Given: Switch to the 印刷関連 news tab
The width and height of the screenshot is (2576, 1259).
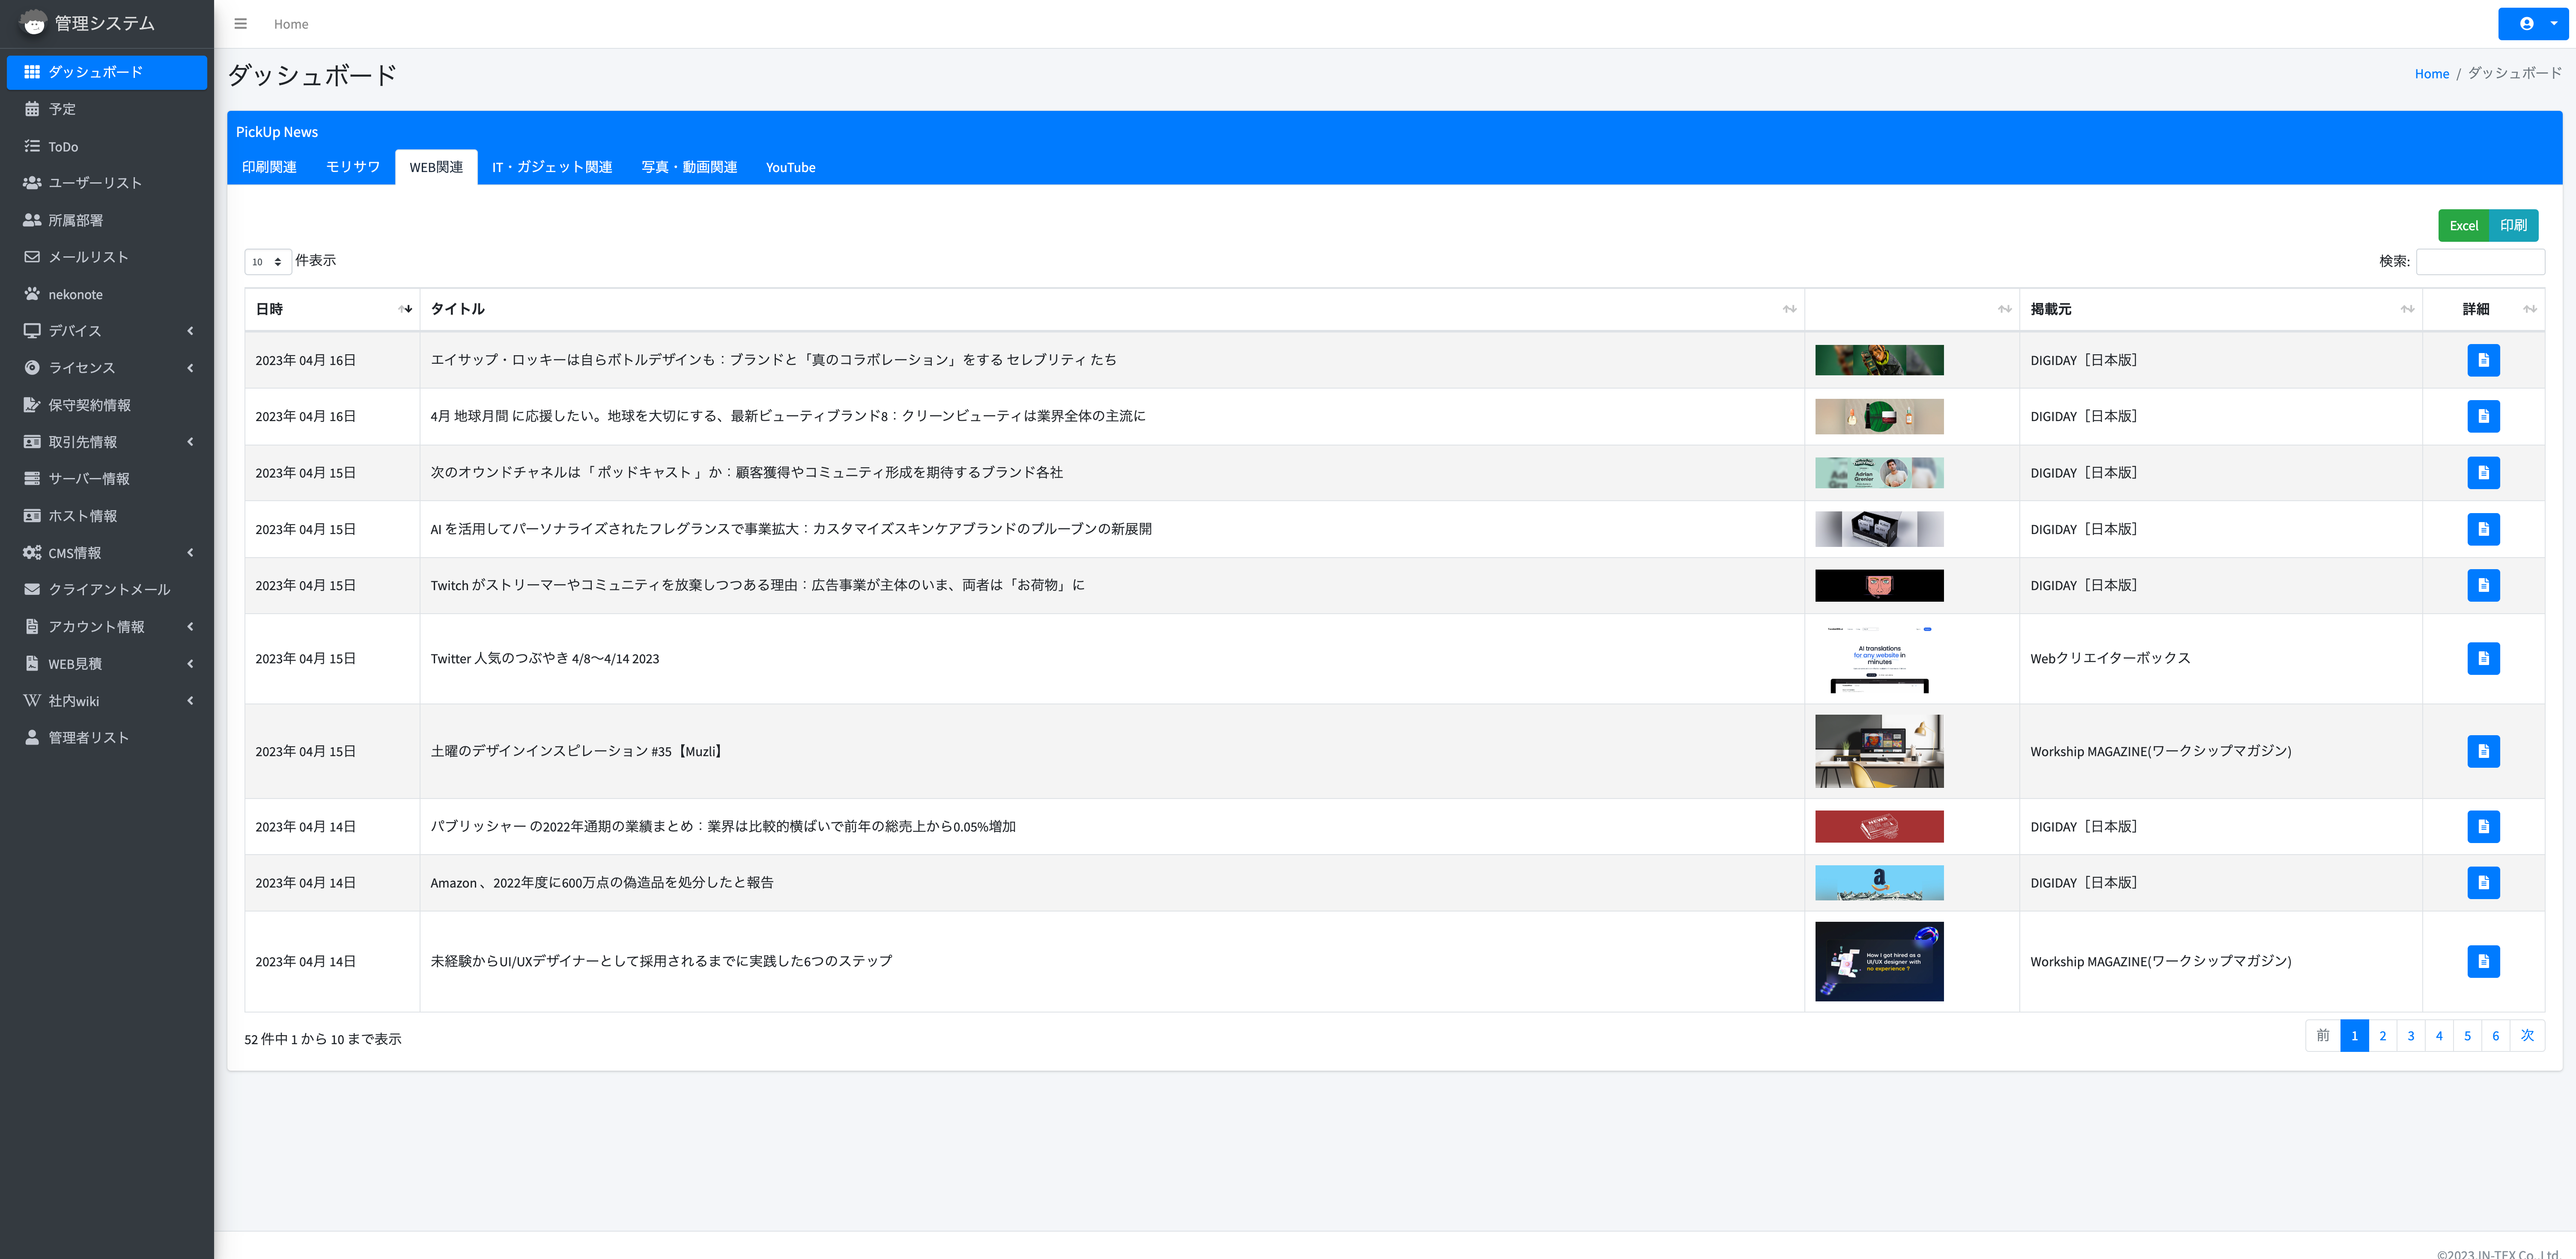Looking at the screenshot, I should pos(269,167).
